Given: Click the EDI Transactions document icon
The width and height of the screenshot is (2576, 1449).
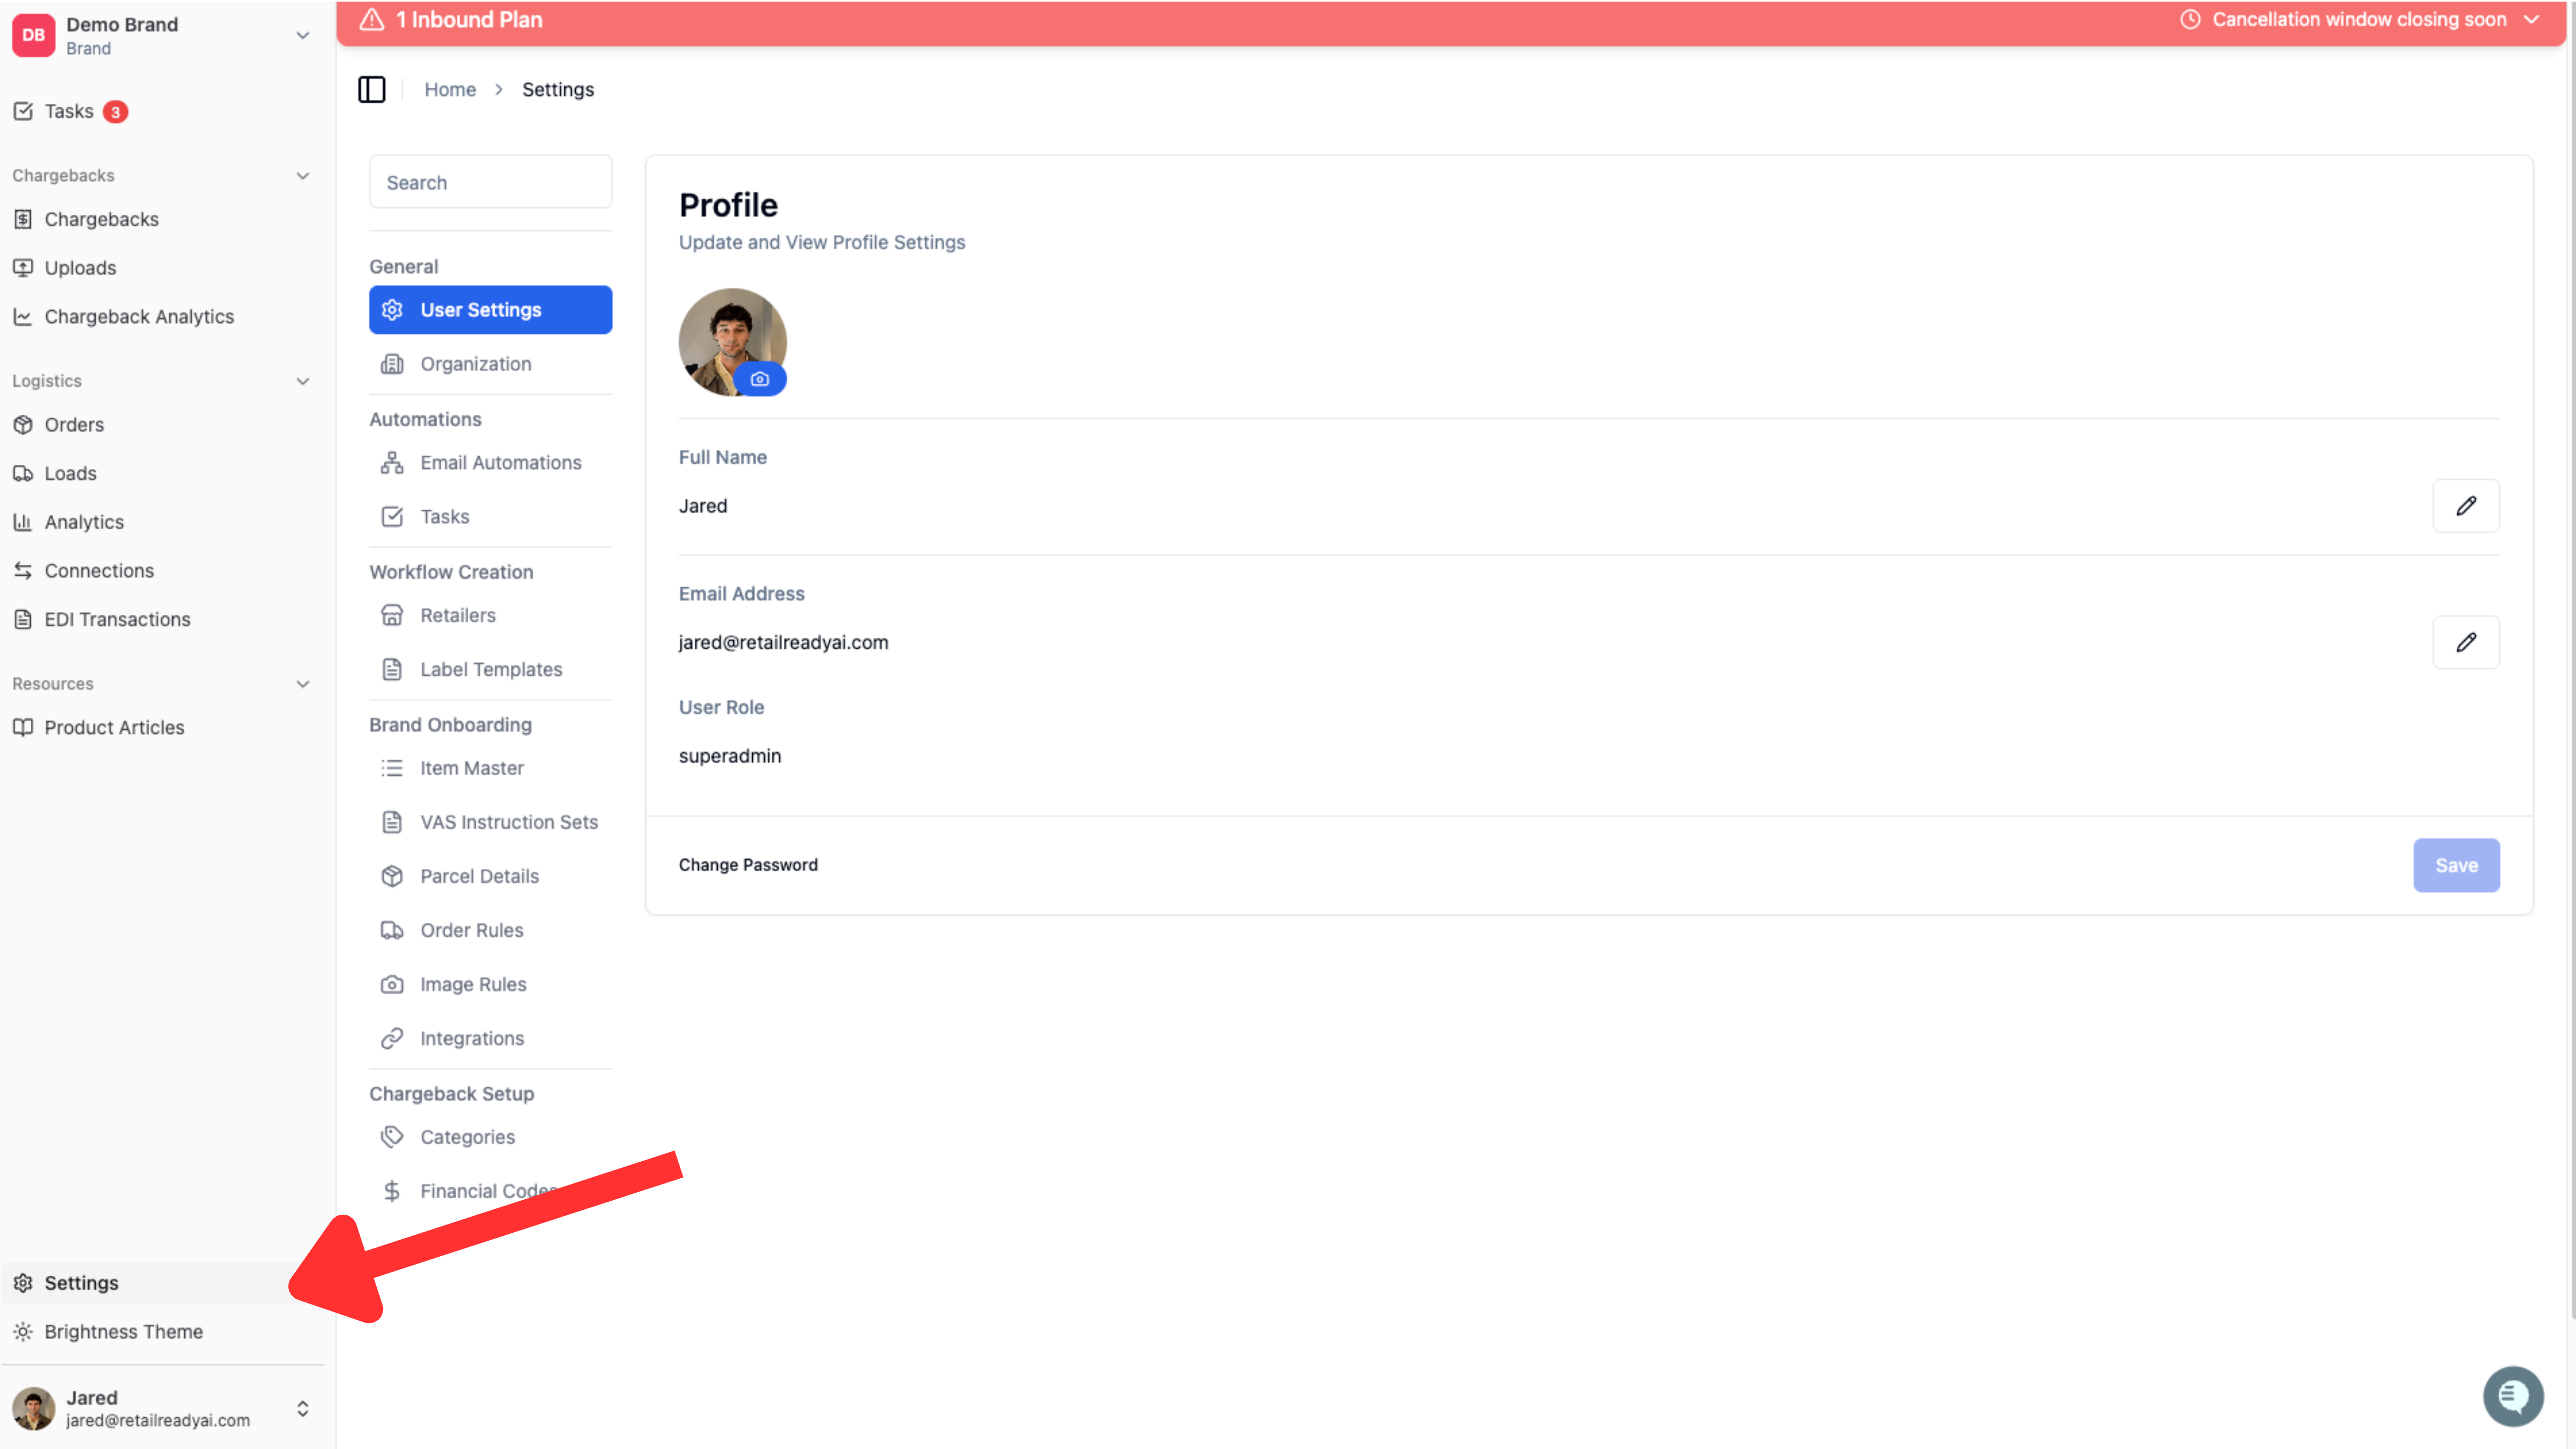Looking at the screenshot, I should point(23,619).
